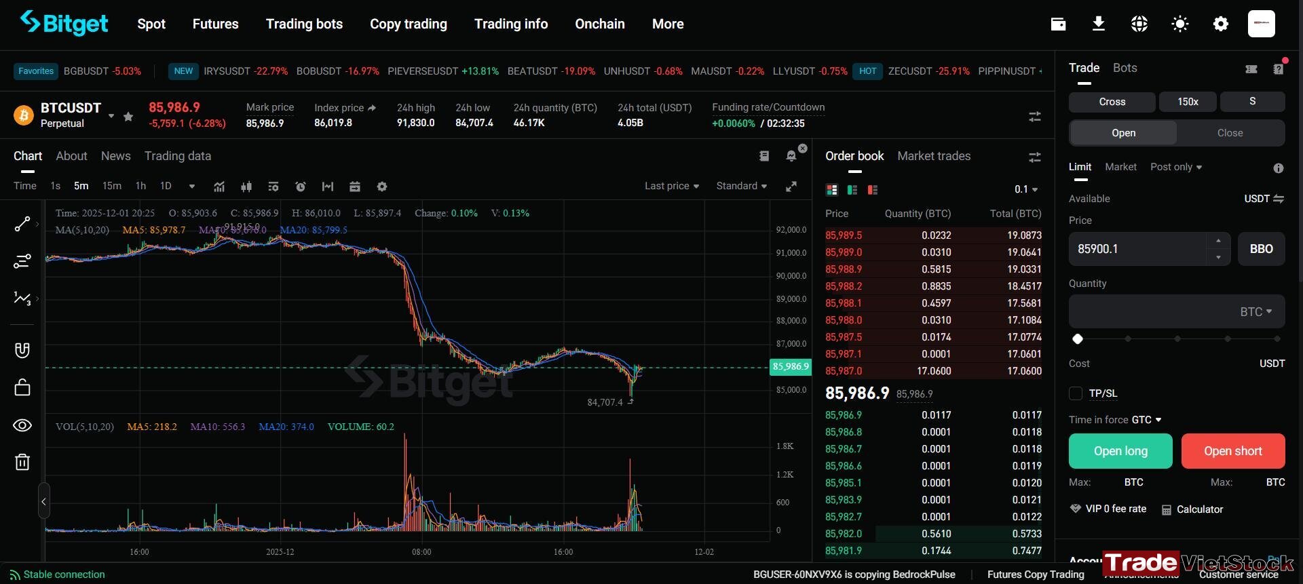Click the quantity slider handle

1078,338
